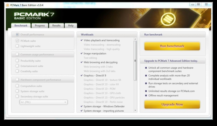Select Video transcoding - high quality workload

pos(102,49)
